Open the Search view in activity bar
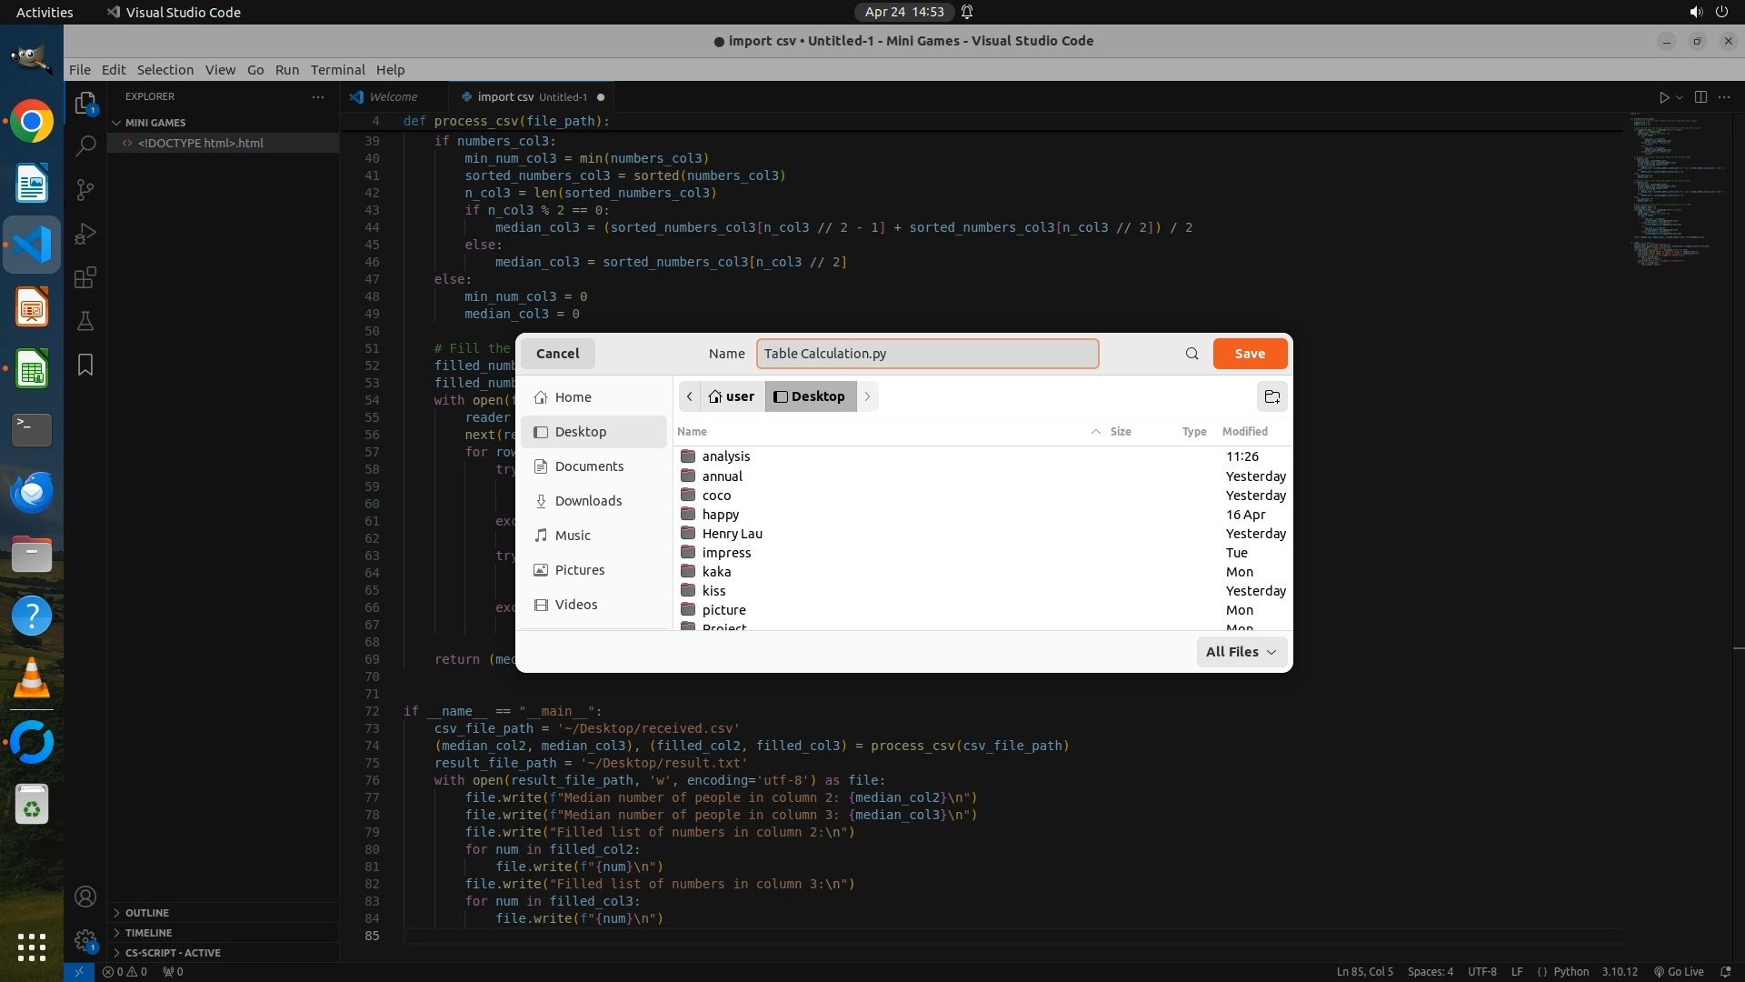 pyautogui.click(x=85, y=145)
